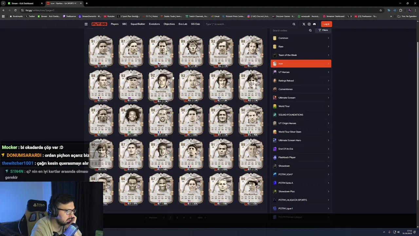
Task: Expand the POTM Serie A chevron
Action: tap(328, 183)
